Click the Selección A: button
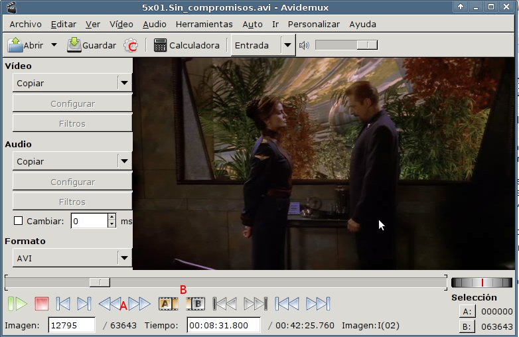The height and width of the screenshot is (337, 519). [467, 312]
